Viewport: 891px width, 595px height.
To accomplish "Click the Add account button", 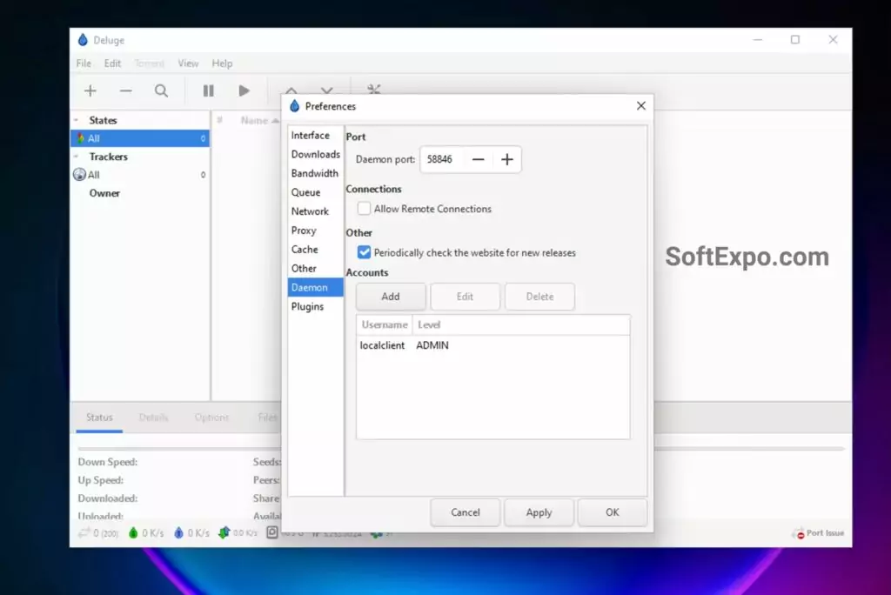I will tap(391, 297).
